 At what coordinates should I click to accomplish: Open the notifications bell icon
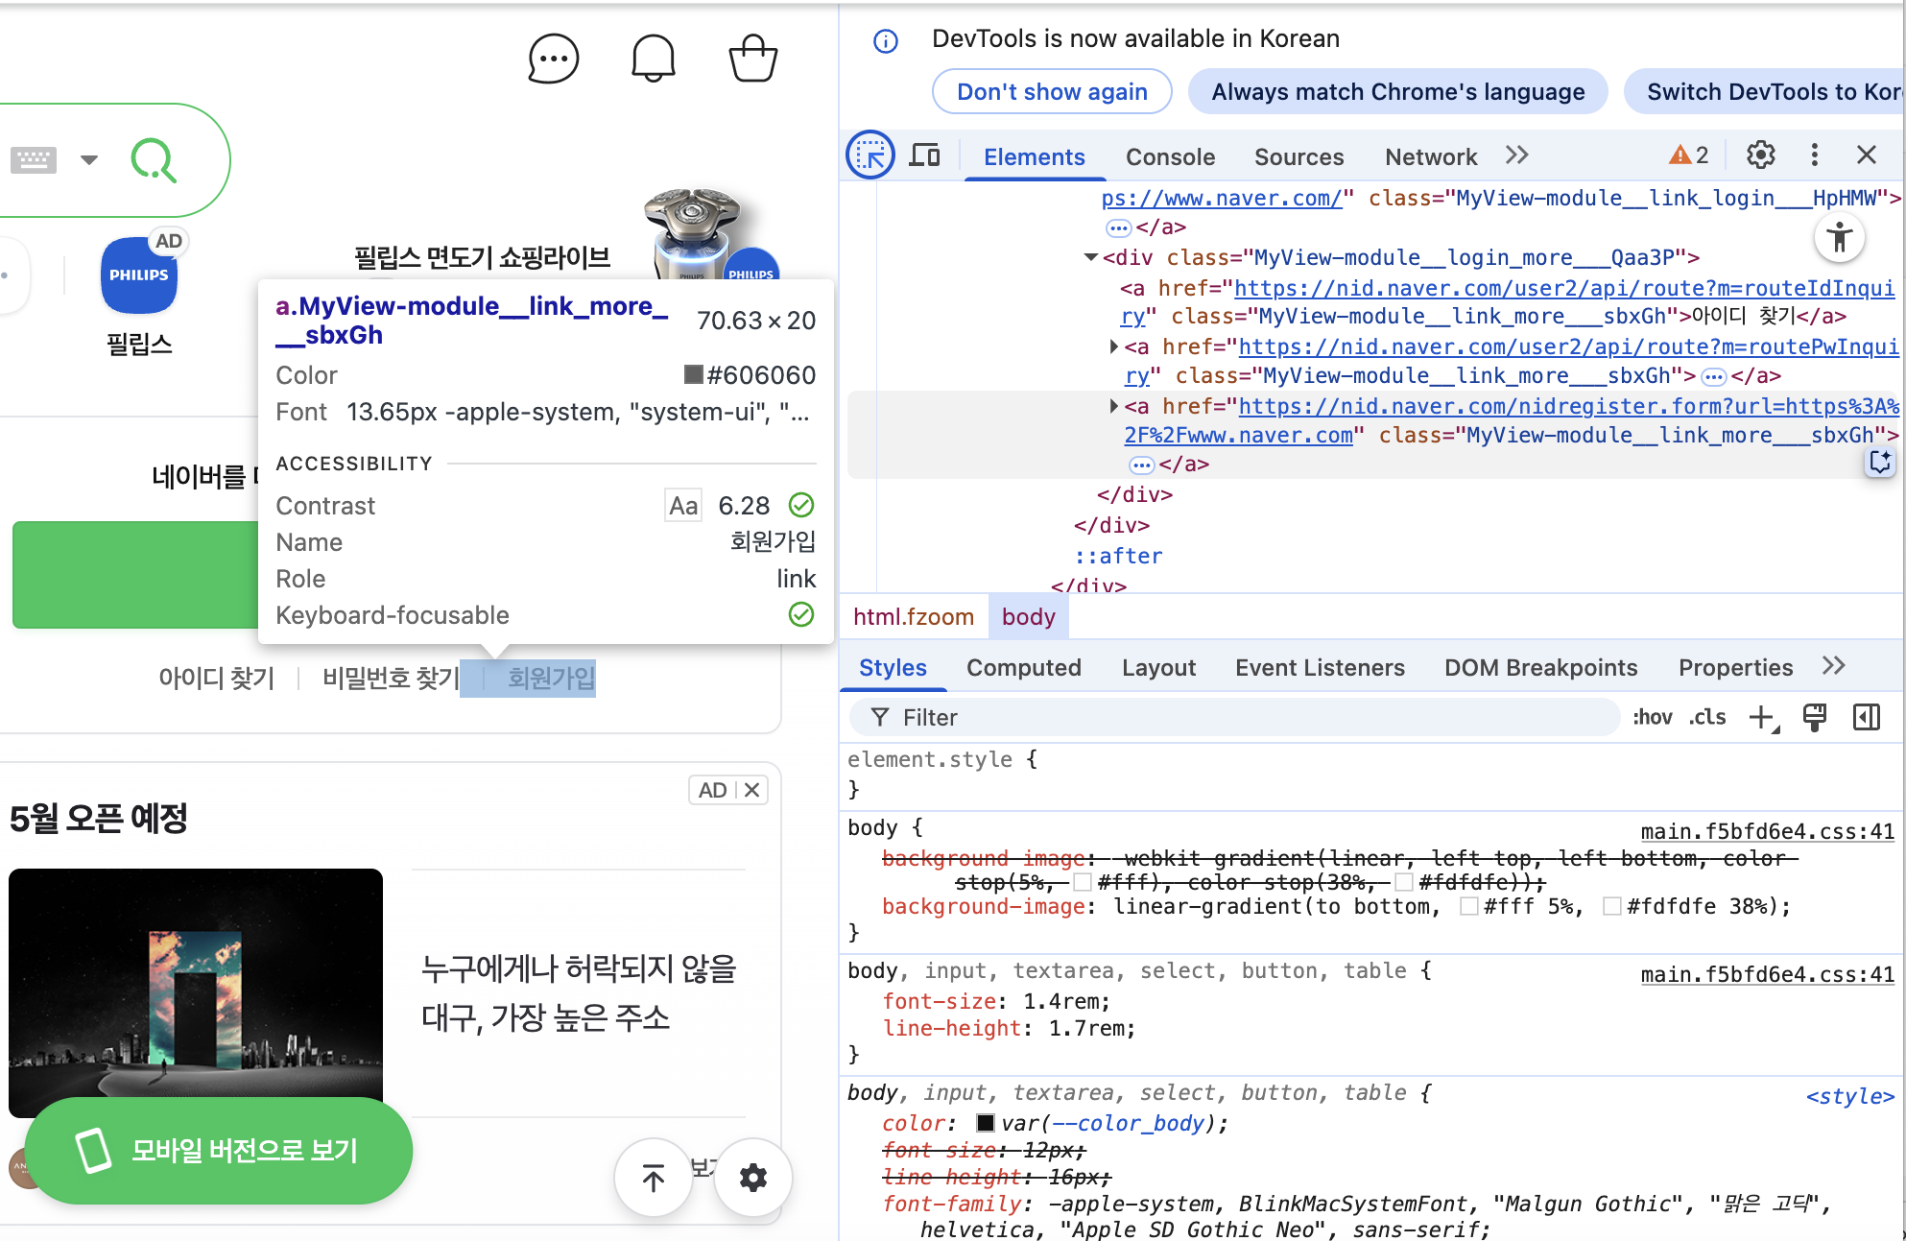pyautogui.click(x=654, y=59)
